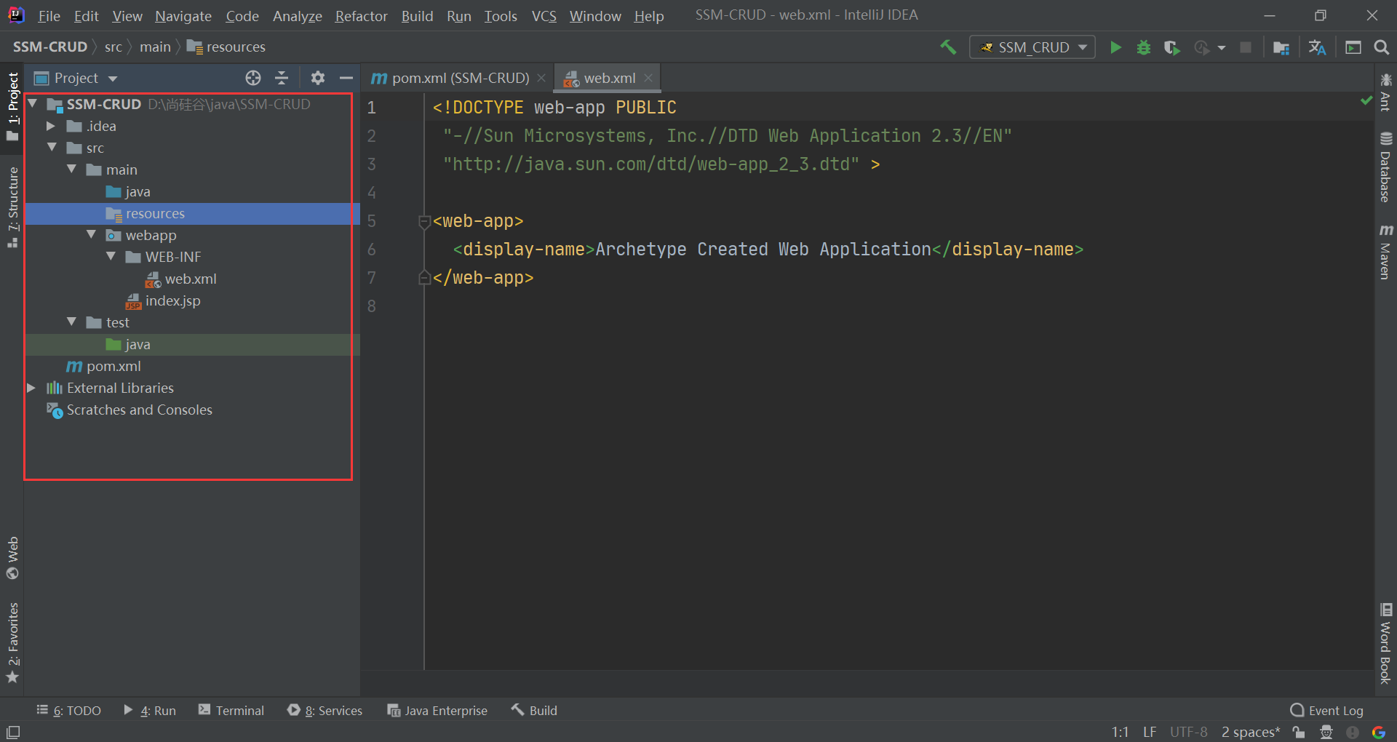
Task: Toggle the Structure tool window
Action: 12,207
